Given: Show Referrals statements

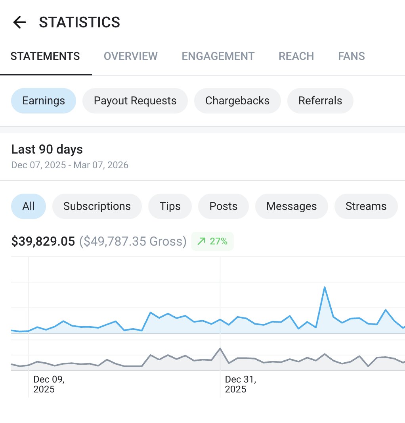Looking at the screenshot, I should pyautogui.click(x=320, y=101).
